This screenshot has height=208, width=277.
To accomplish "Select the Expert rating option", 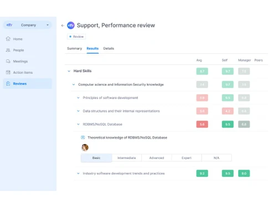I will pyautogui.click(x=187, y=158).
